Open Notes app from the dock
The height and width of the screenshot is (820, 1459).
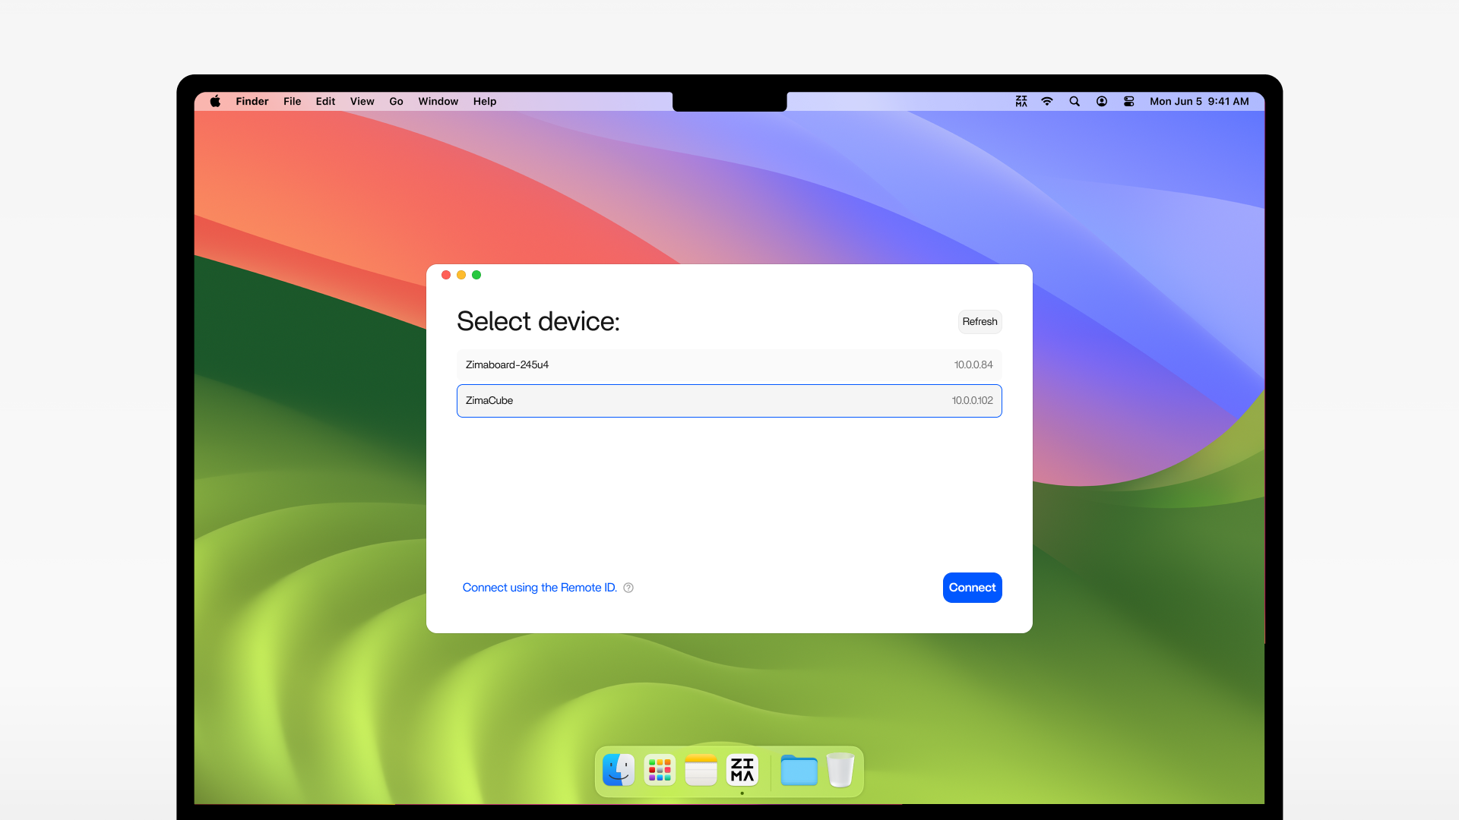pyautogui.click(x=701, y=770)
